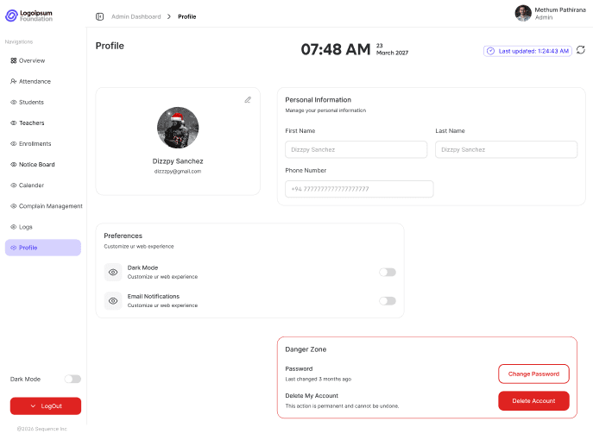Click the eye icon beside Dark Mode preference
This screenshot has height=440, width=593.
(113, 272)
